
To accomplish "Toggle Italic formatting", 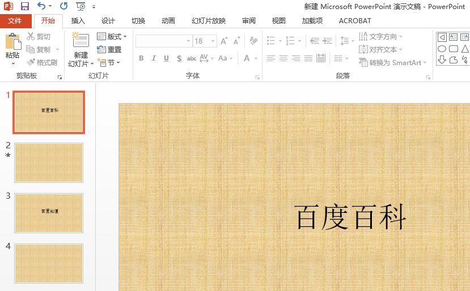I will point(154,58).
